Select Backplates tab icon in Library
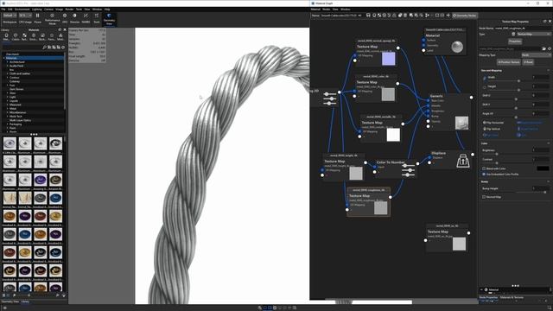Viewport: 553px width, 311px height. [x=42, y=36]
